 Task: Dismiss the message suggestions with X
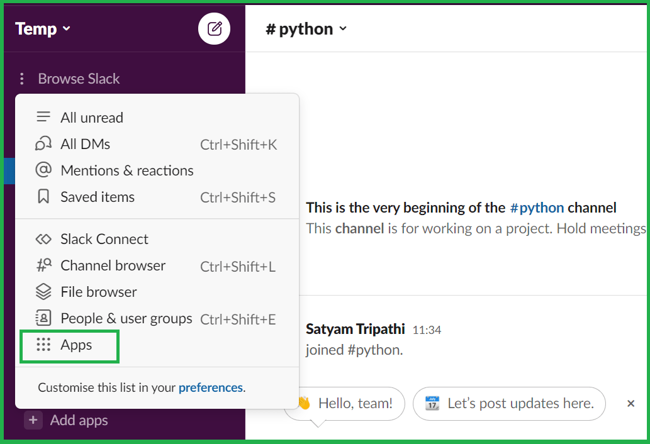[630, 404]
